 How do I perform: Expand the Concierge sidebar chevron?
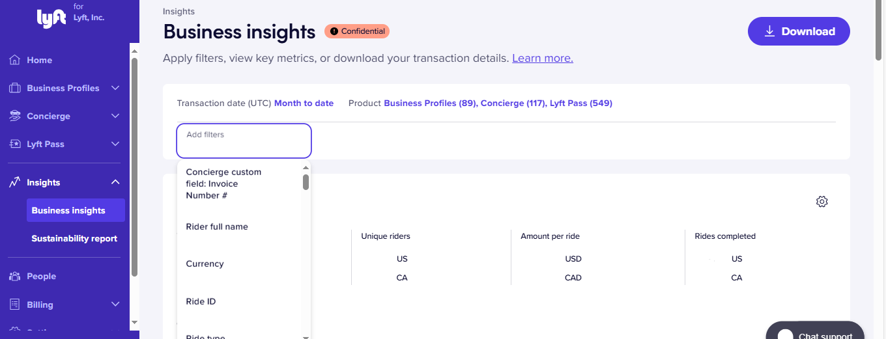115,116
